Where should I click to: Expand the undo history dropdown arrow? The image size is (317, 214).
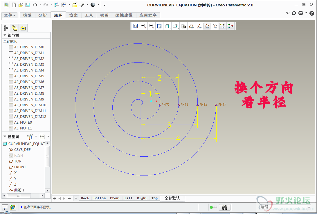(40, 5)
